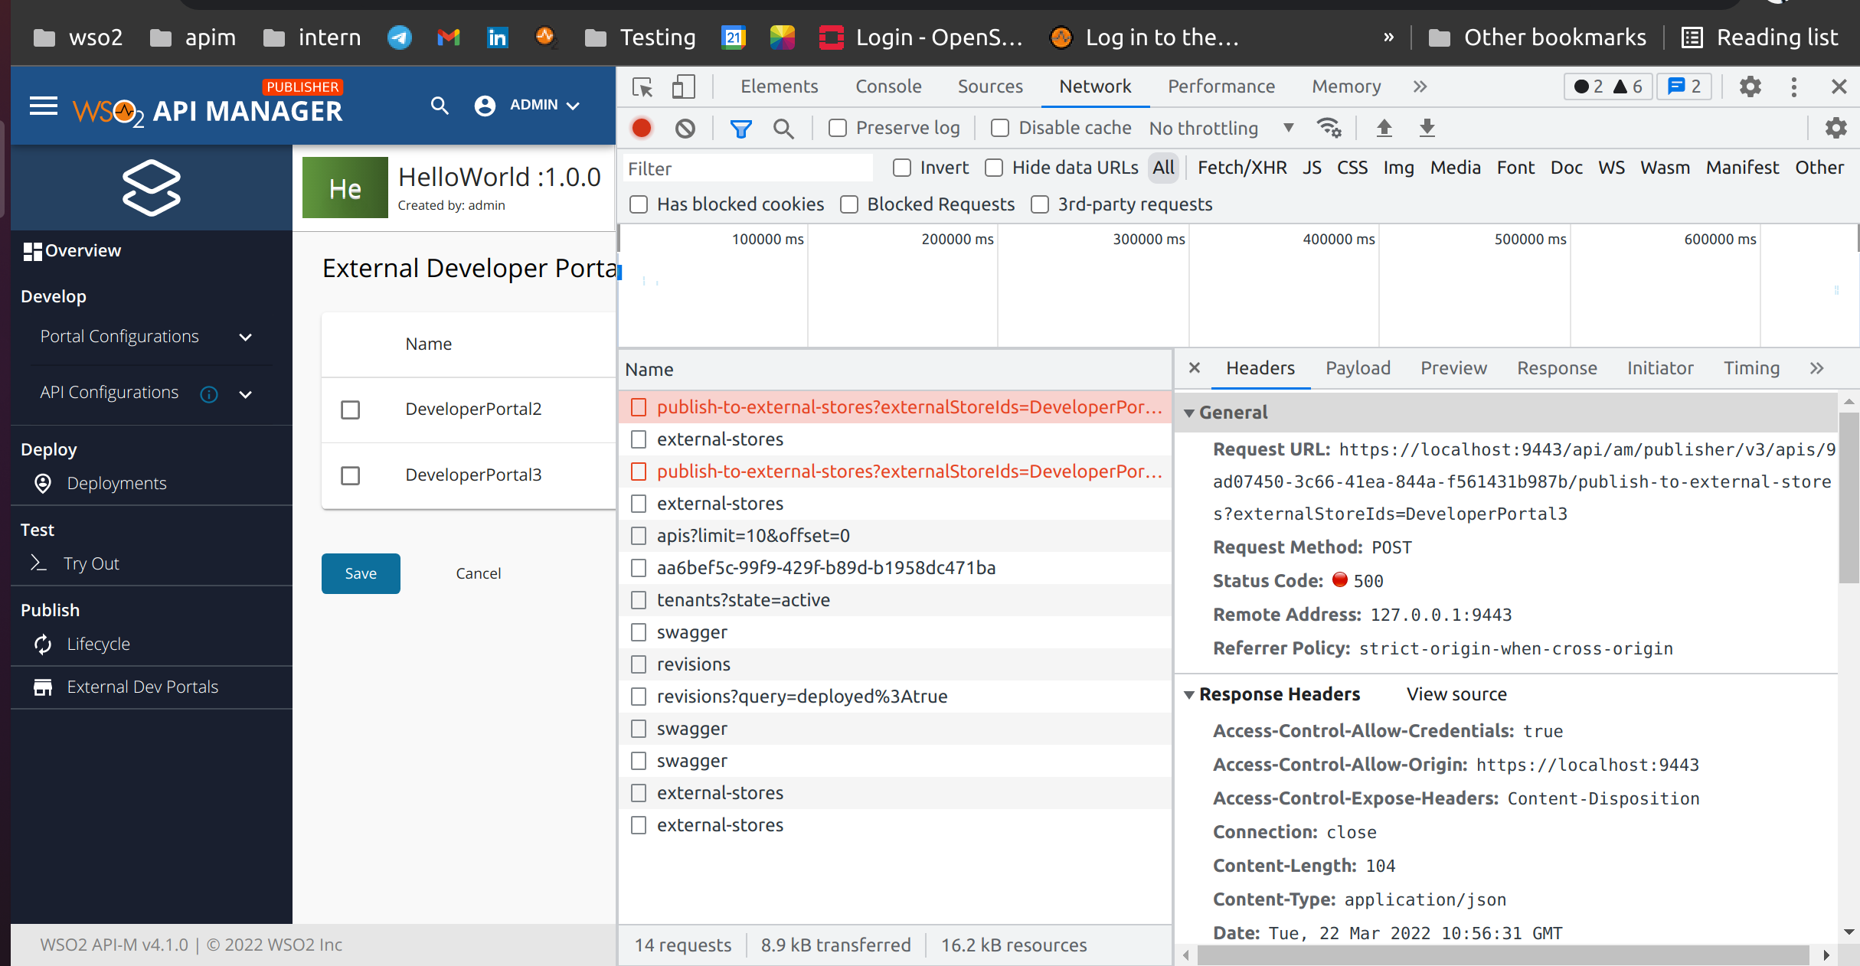Enable Disable cache option
The height and width of the screenshot is (966, 1860).
pyautogui.click(x=1000, y=128)
